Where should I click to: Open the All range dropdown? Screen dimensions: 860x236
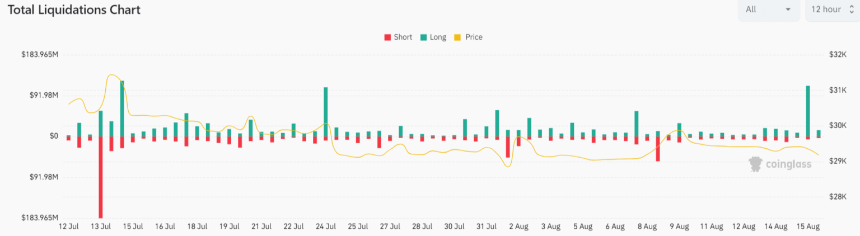coord(768,10)
